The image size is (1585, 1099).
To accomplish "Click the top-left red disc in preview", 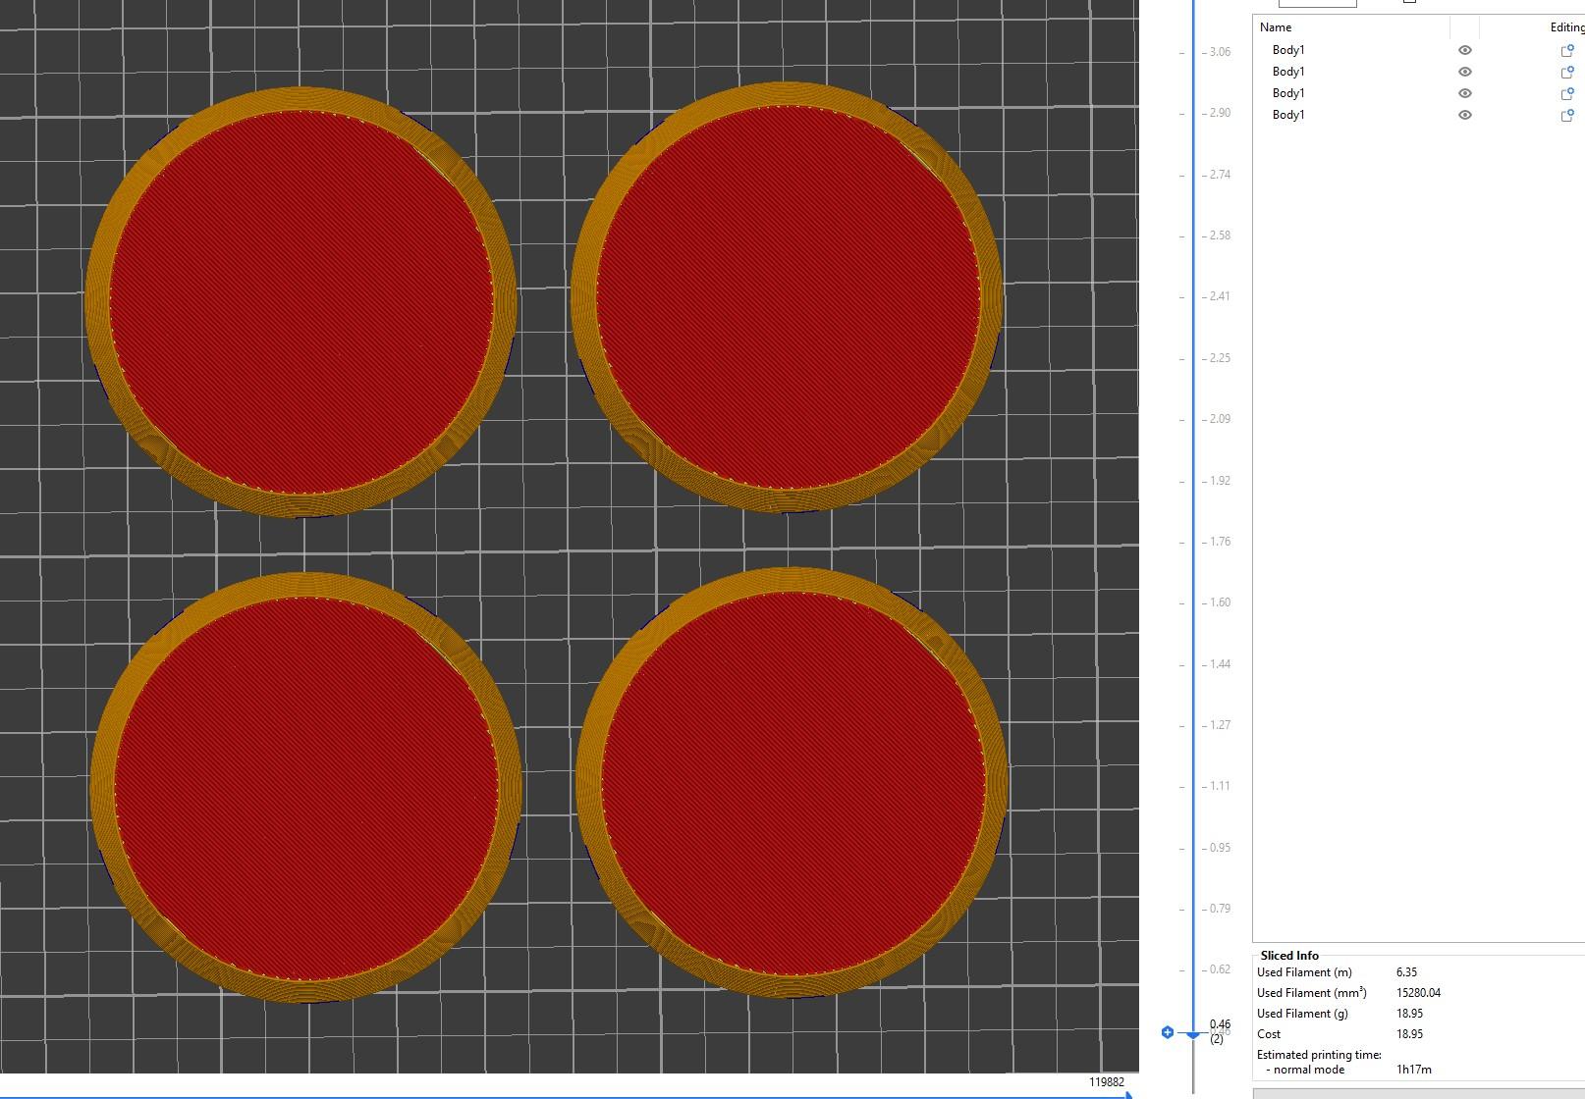I will pyautogui.click(x=301, y=301).
